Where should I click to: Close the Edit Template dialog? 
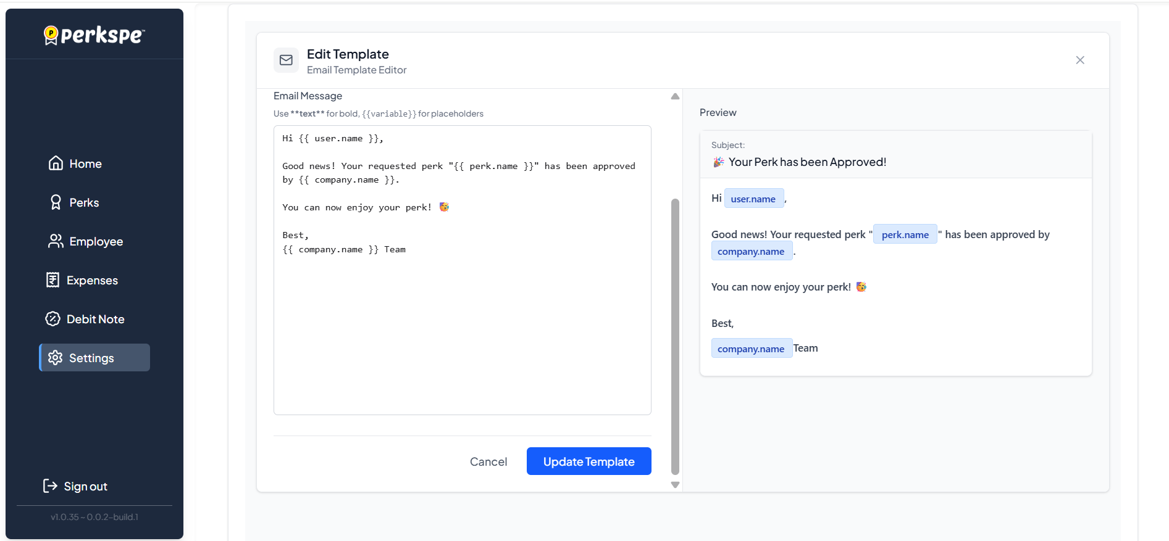click(1079, 60)
